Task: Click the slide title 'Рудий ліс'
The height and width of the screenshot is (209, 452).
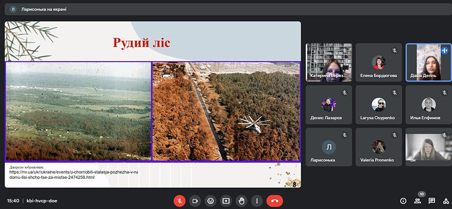Action: coord(142,43)
